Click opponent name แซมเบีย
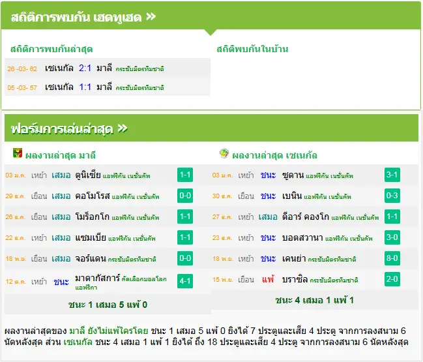The height and width of the screenshot is (362, 423). click(91, 237)
